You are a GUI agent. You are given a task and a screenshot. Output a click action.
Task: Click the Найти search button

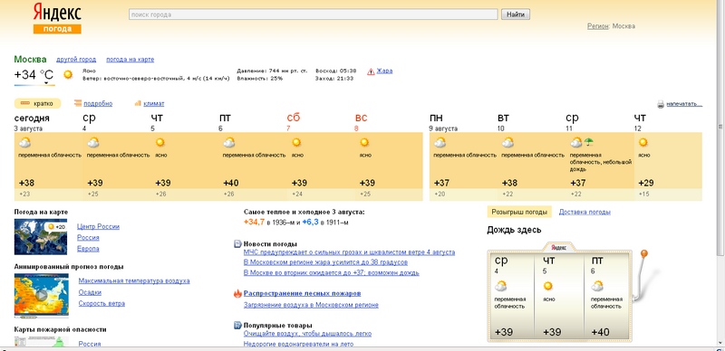pos(516,14)
